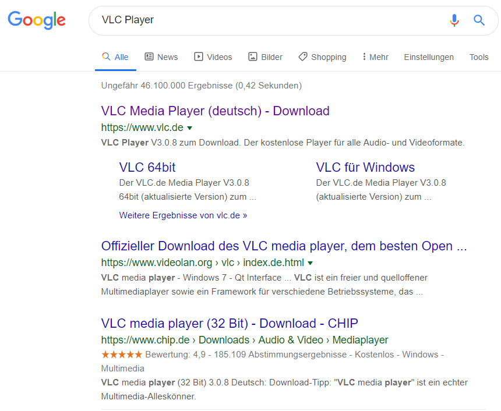Select the Alle results tab
Image resolution: width=501 pixels, height=411 pixels.
tap(115, 57)
